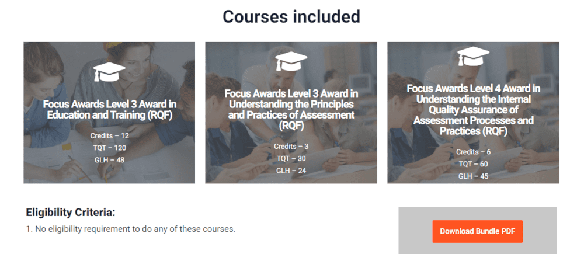The width and height of the screenshot is (584, 254).
Task: Click the 'TQT – 120' text
Action: point(110,148)
